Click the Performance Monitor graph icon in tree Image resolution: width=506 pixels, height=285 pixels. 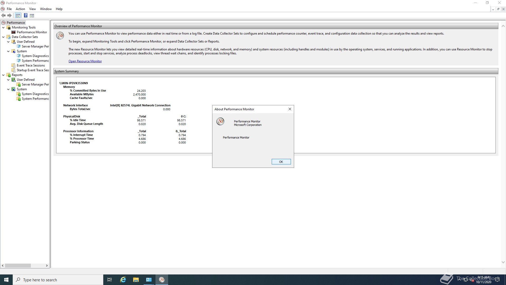point(13,32)
